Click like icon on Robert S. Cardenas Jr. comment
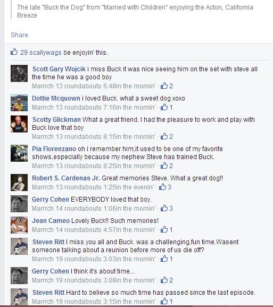The image size is (273, 307). click(x=162, y=187)
